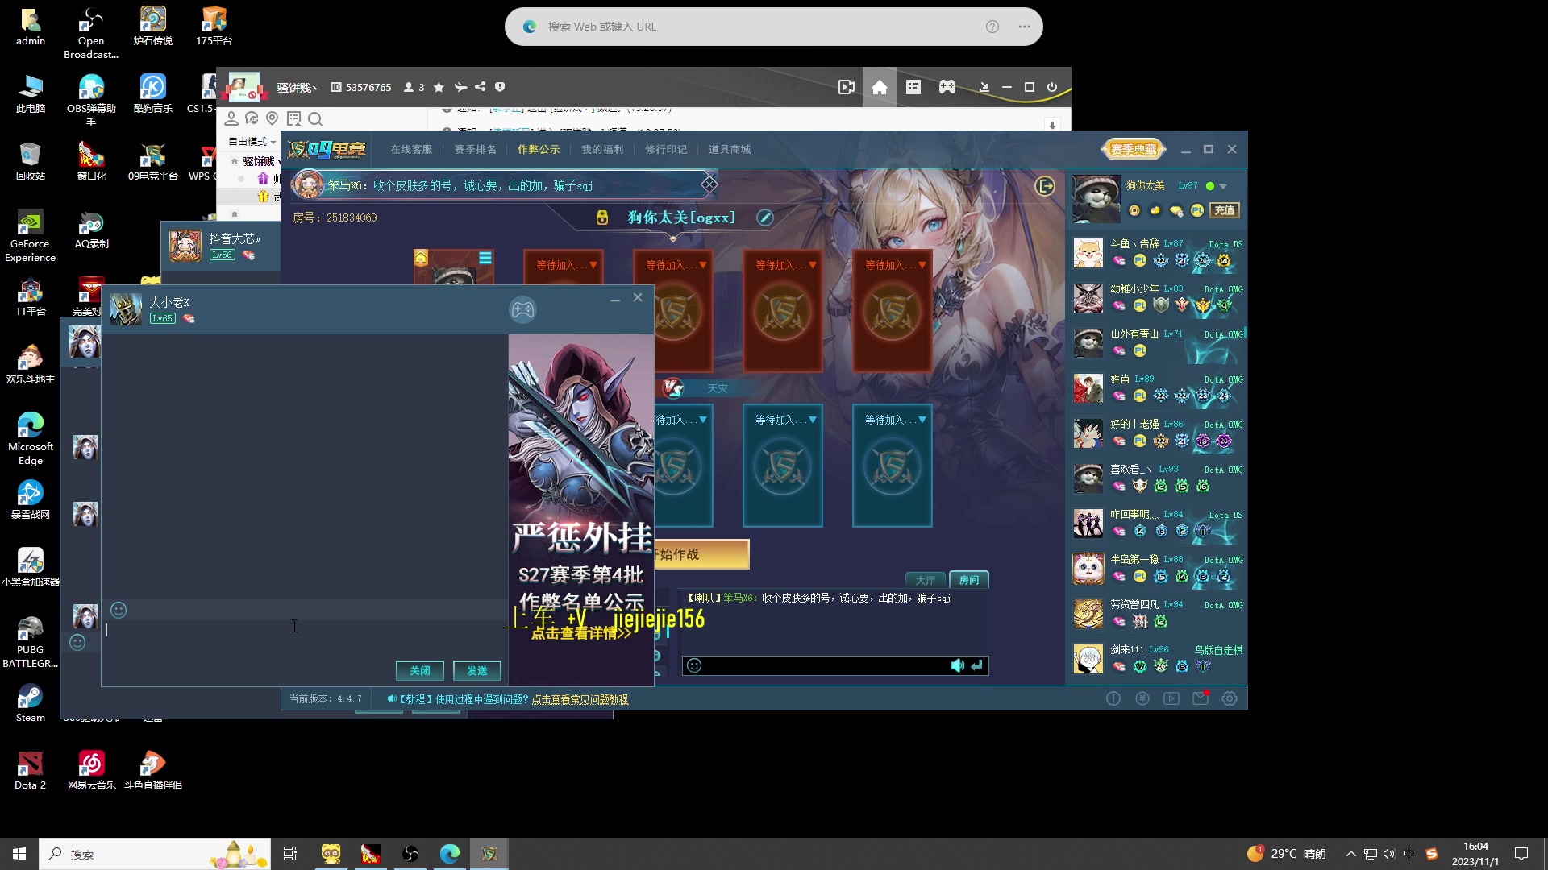Expand the third red 等待加入 slot dropdown

813,265
